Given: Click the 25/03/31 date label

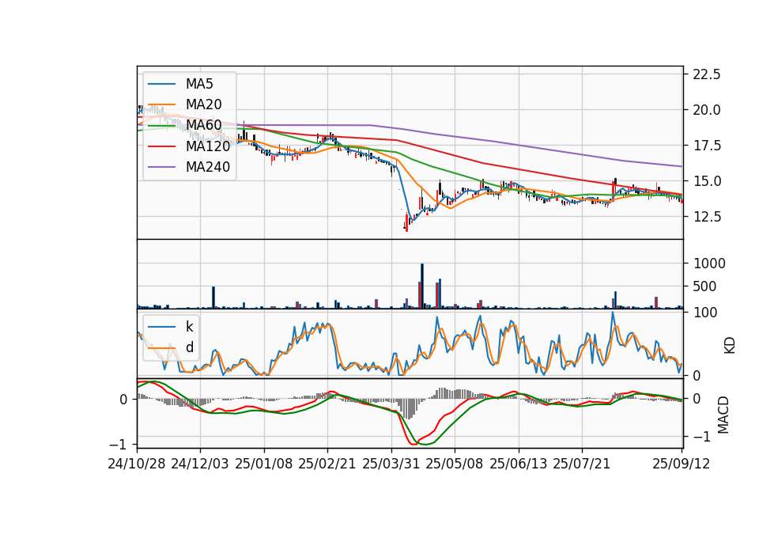Looking at the screenshot, I should point(391,464).
